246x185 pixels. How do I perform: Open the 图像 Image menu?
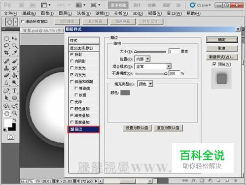47,13
